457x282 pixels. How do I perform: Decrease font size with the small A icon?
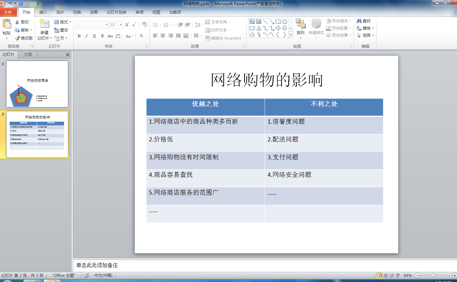[134, 25]
